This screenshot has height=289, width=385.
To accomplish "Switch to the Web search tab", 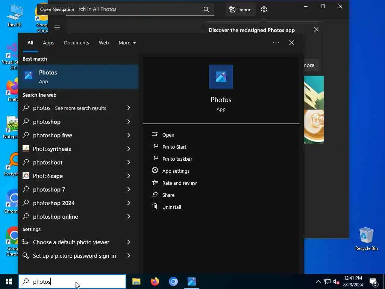I will pos(104,43).
